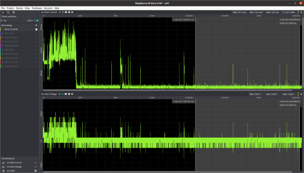Fit Arc Main Current horizontally
The height and width of the screenshot is (173, 304).
60,12
